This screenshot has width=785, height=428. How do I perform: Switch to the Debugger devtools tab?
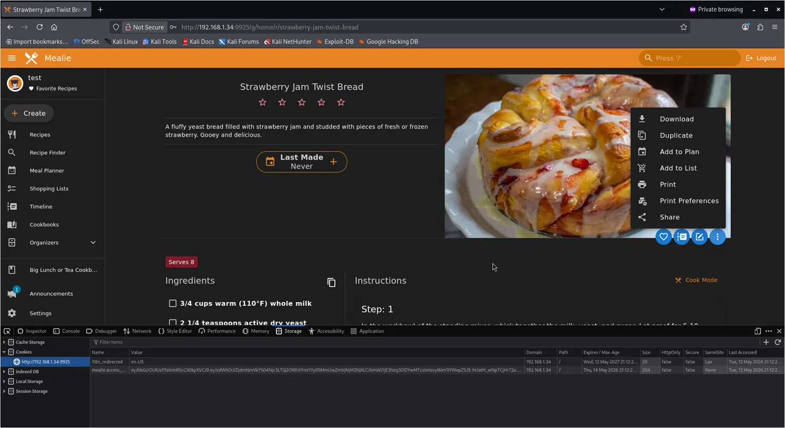pyautogui.click(x=101, y=331)
